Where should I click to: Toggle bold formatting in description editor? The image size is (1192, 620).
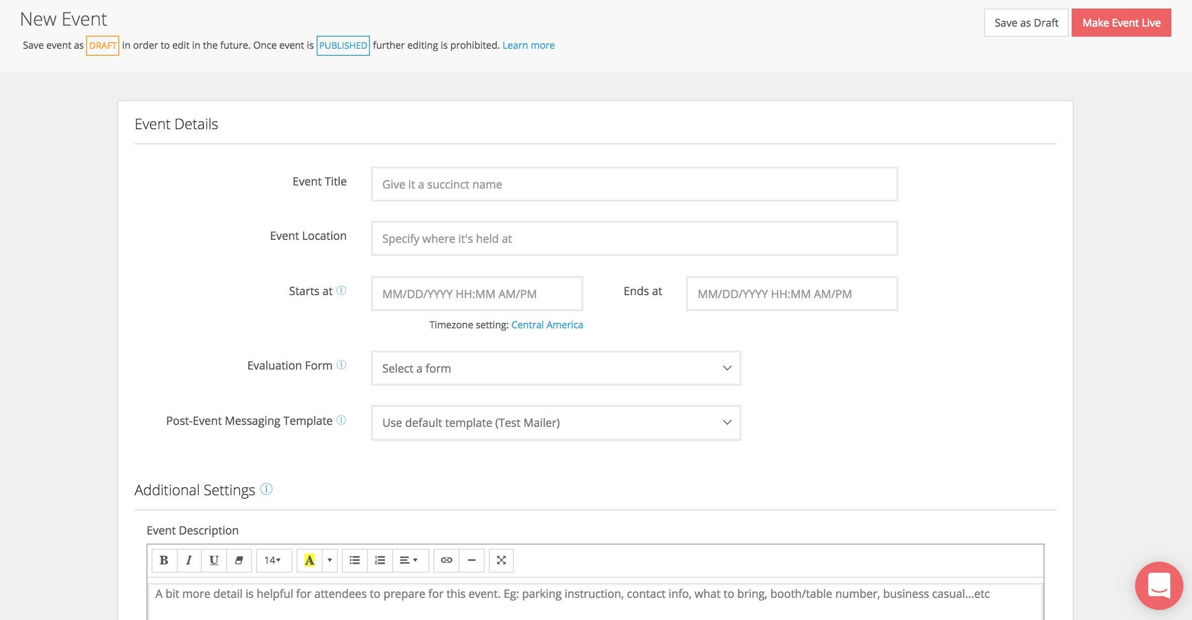[164, 560]
